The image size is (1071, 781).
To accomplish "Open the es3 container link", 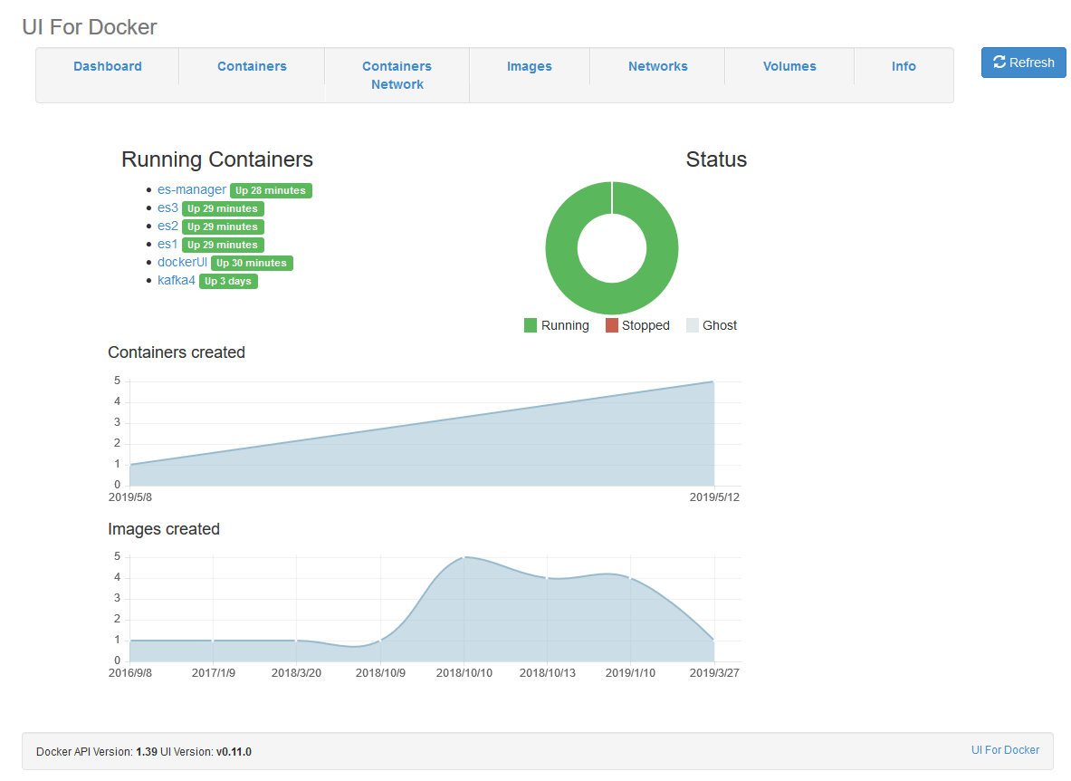I will coord(167,207).
